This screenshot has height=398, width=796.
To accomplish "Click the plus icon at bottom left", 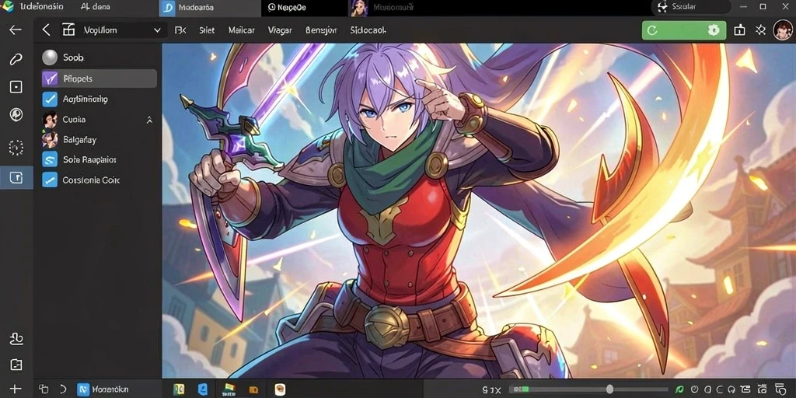I will tap(16, 389).
